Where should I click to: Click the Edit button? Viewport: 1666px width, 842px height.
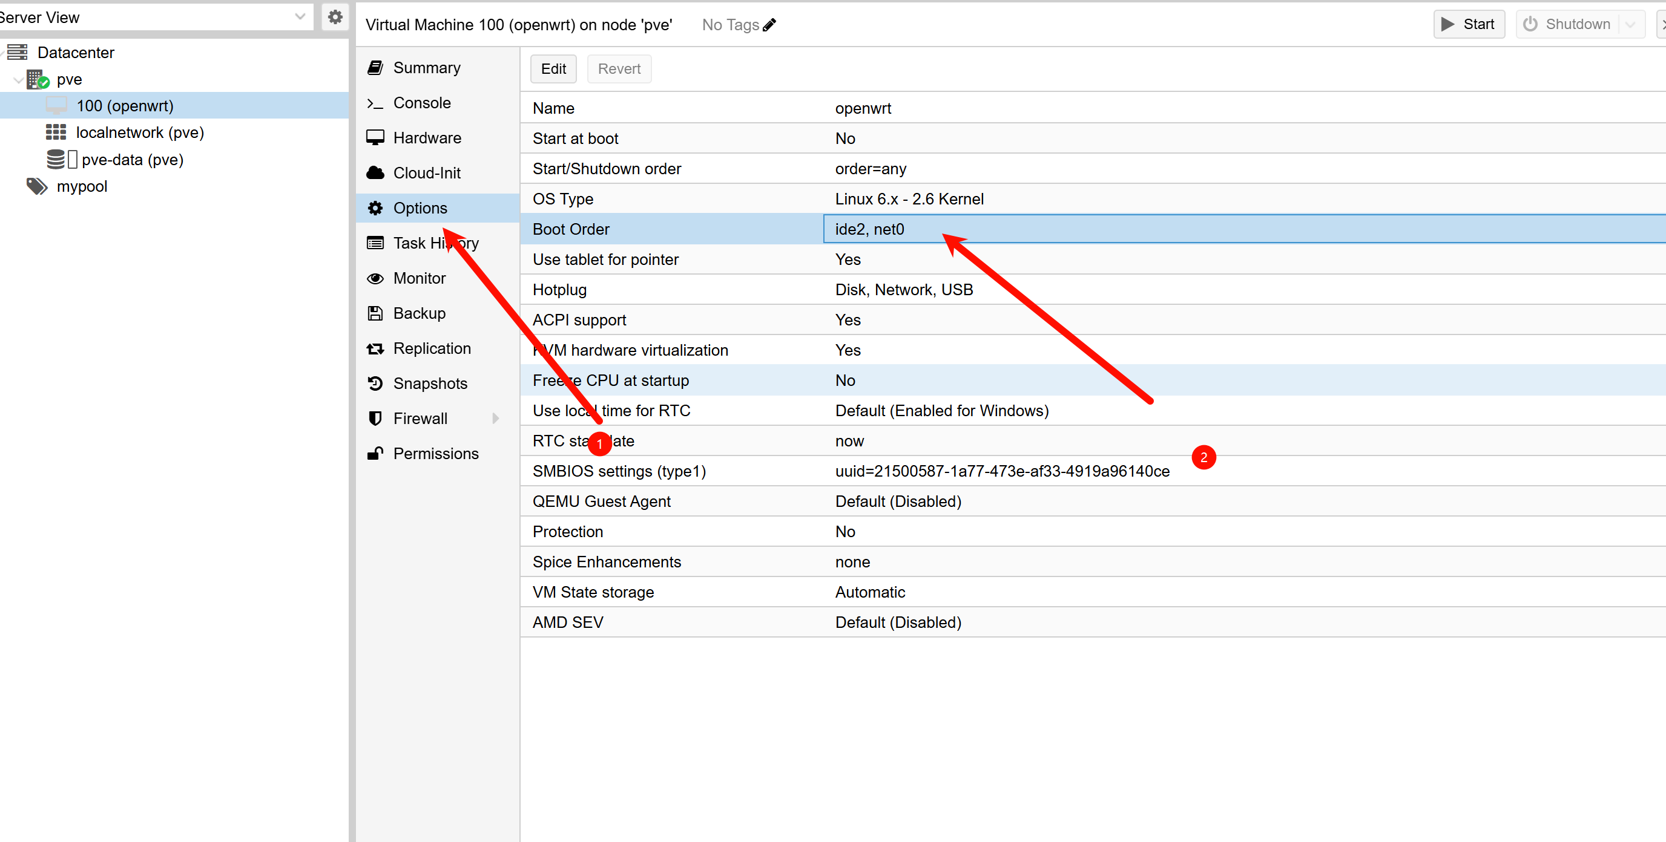pos(553,69)
